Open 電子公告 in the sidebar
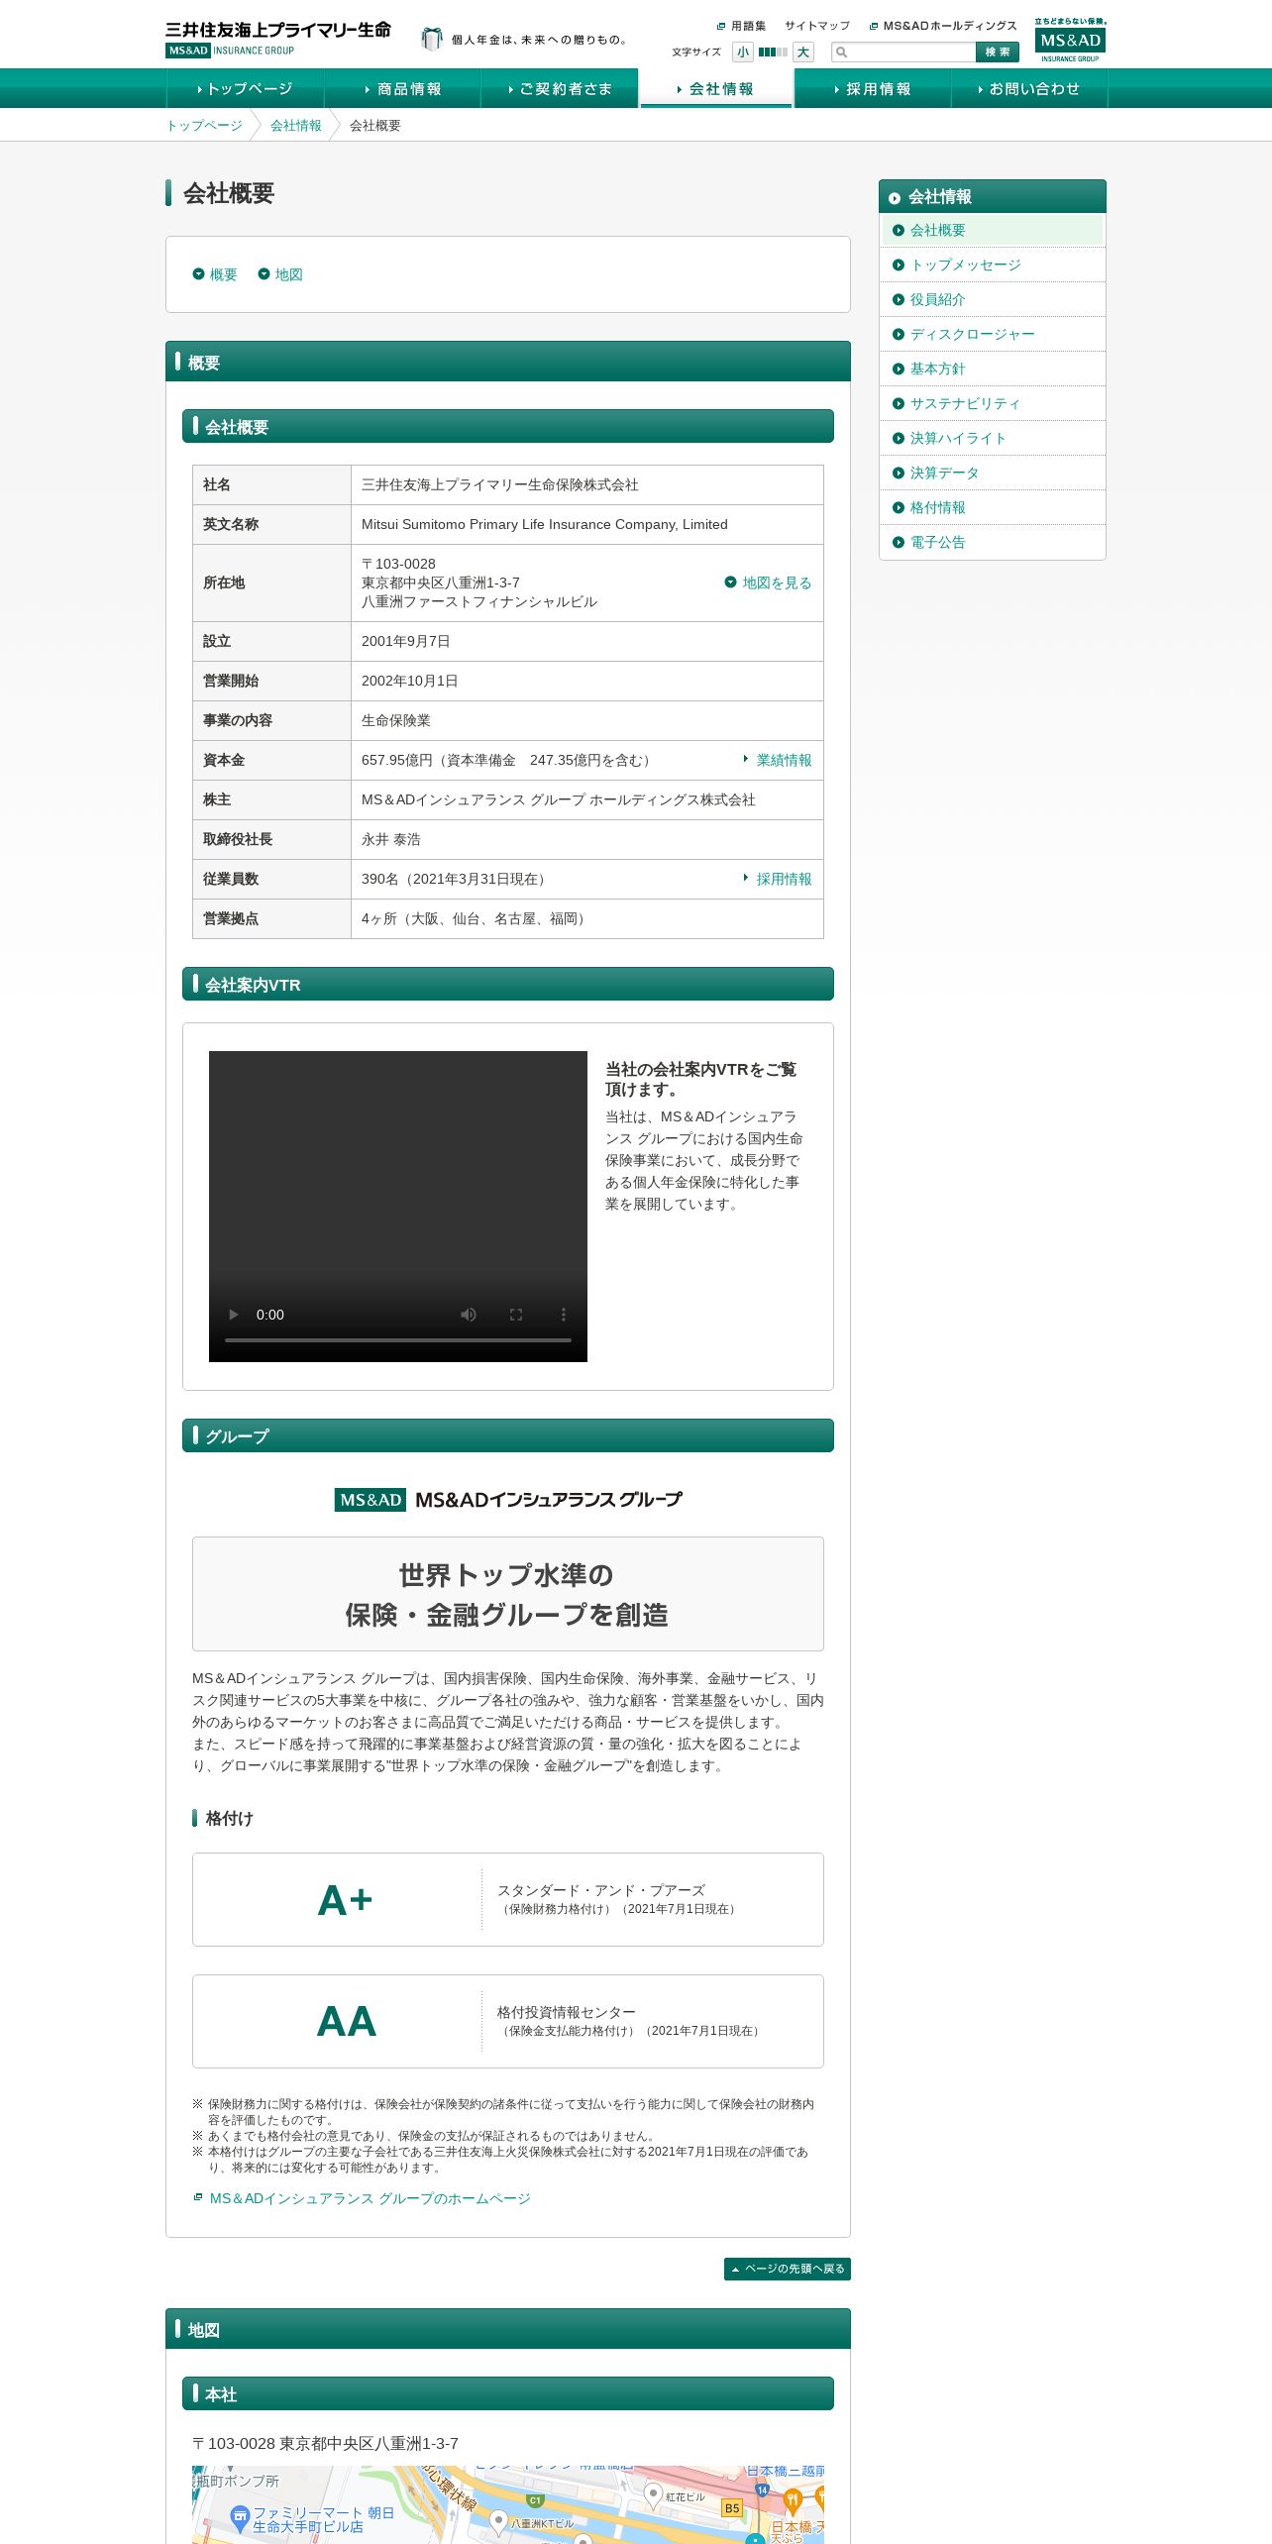 [993, 542]
